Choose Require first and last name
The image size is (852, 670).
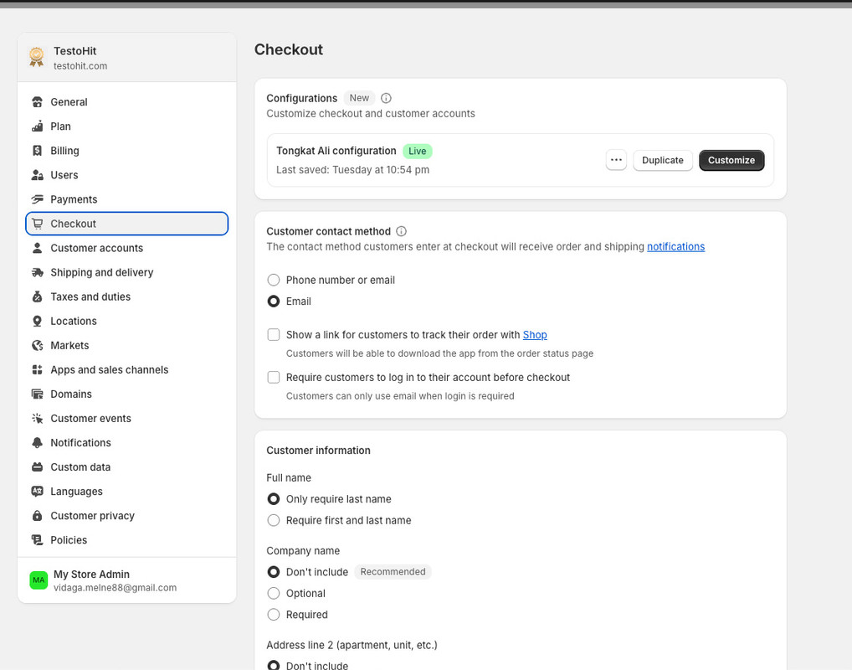click(274, 520)
